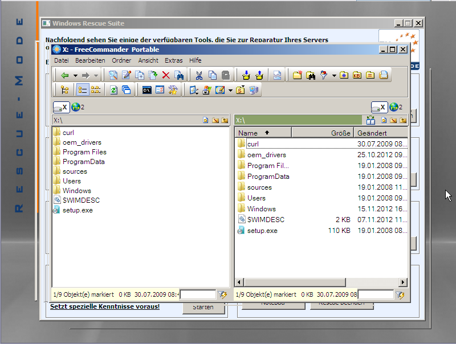Click the New folder icon with red star

(297, 75)
